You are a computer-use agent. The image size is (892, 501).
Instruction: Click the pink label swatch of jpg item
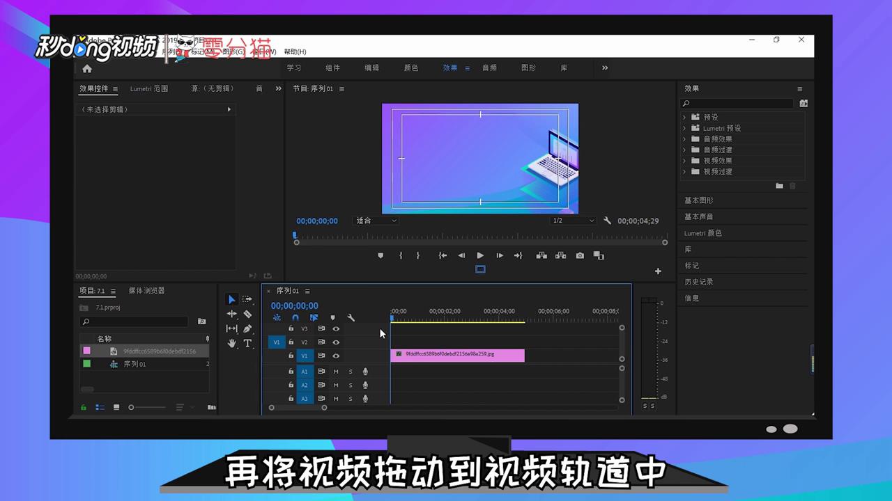pyautogui.click(x=87, y=351)
